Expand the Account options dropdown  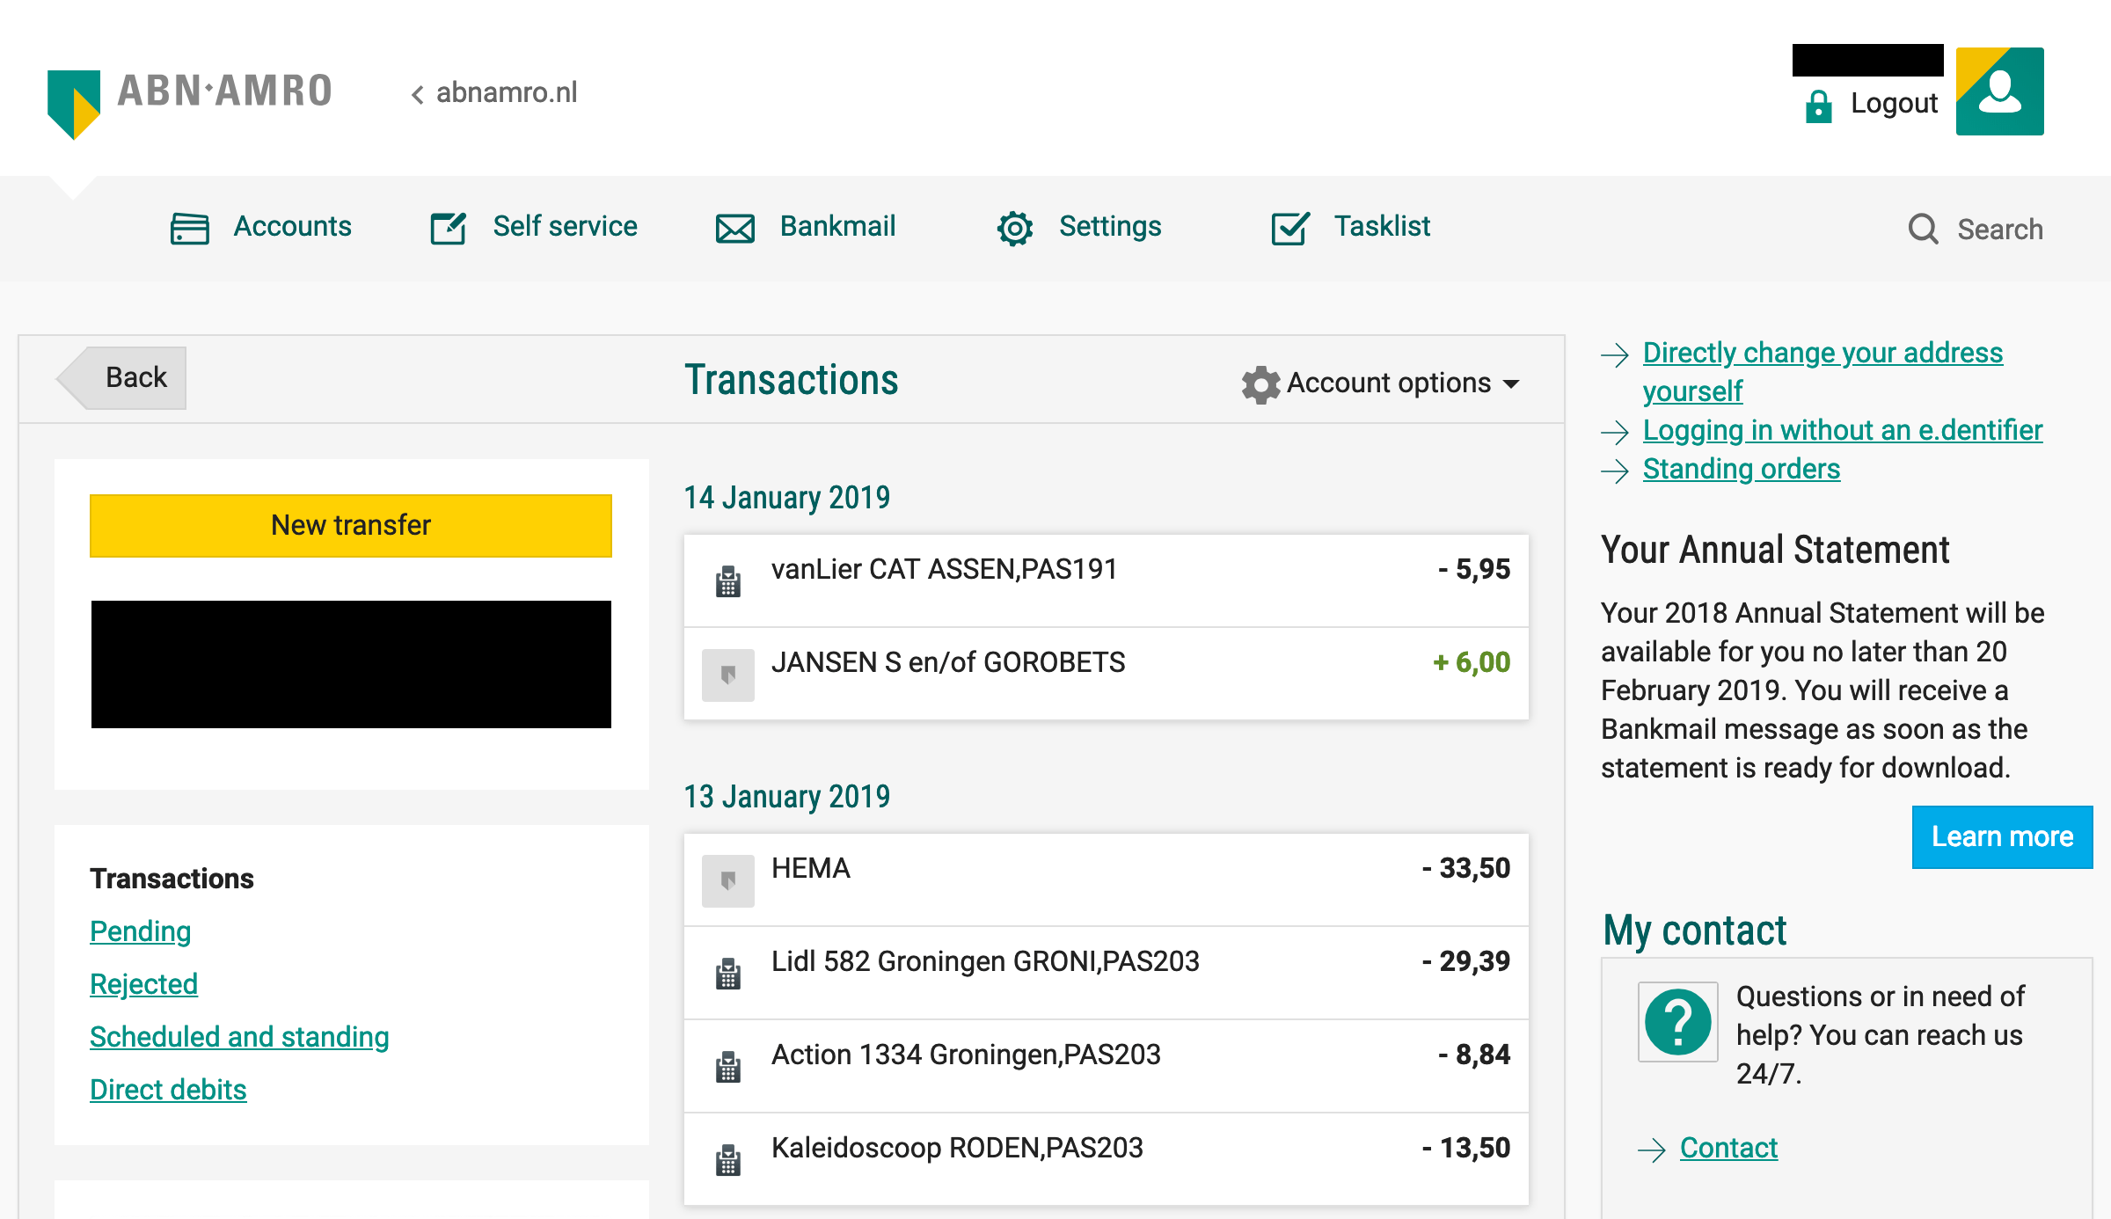pos(1381,383)
